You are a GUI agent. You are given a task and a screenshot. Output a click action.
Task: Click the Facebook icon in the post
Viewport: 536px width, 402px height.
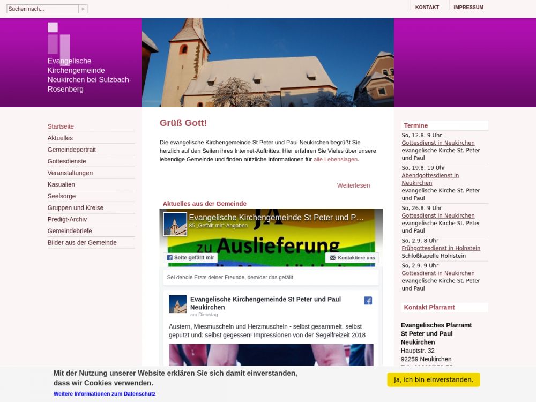click(x=368, y=301)
